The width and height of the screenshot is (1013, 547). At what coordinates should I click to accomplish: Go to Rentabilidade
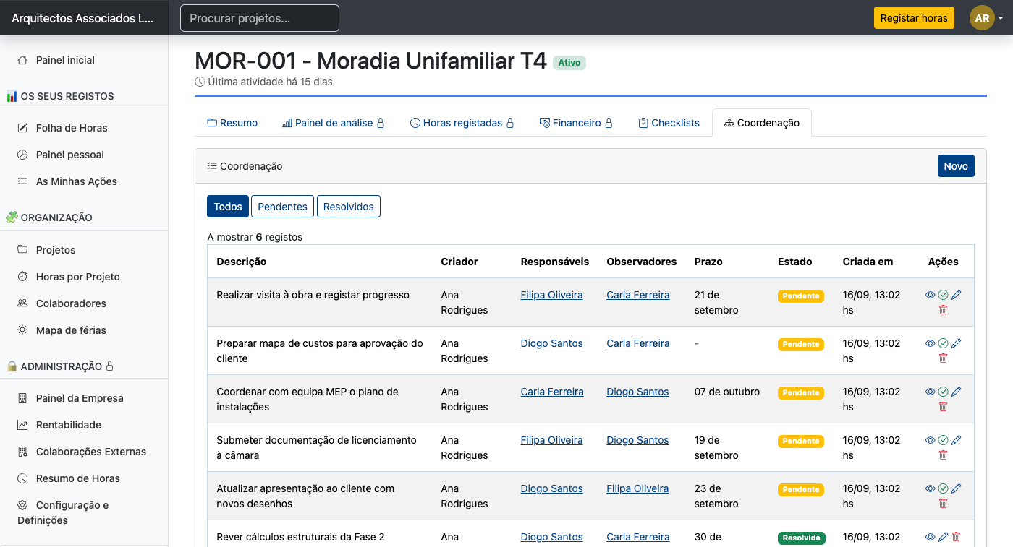point(69,425)
